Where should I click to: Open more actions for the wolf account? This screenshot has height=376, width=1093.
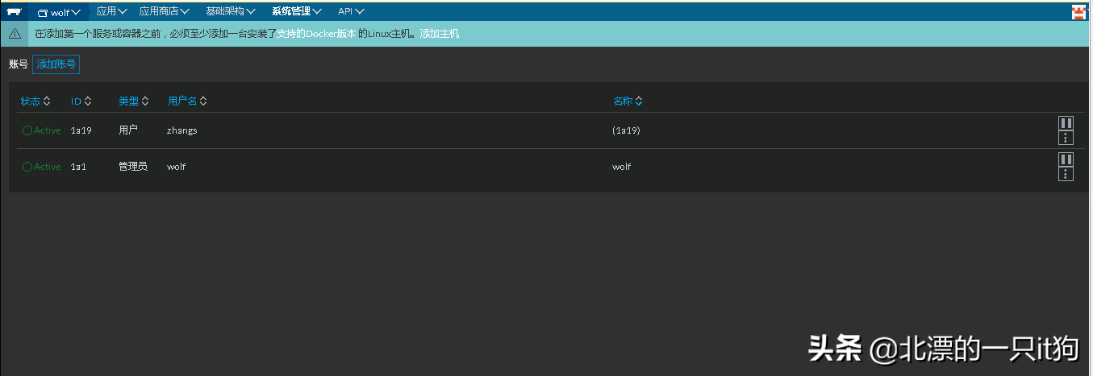[x=1066, y=174]
